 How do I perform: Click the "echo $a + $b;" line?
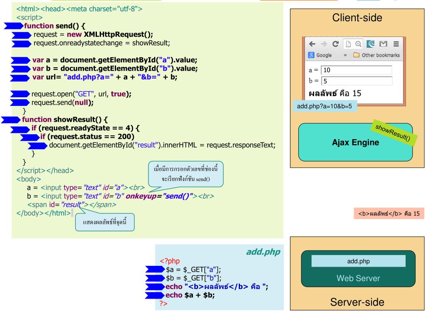pos(190,295)
